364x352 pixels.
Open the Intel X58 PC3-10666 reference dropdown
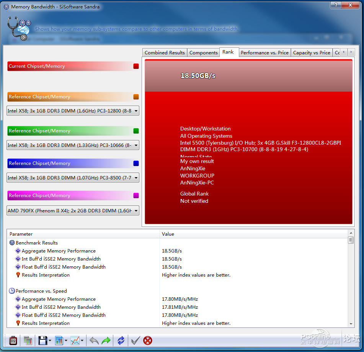(x=73, y=145)
